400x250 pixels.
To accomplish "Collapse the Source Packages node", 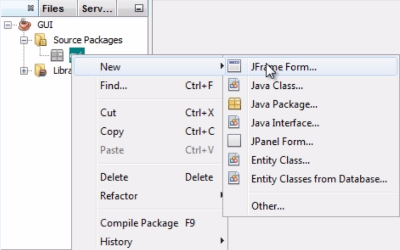I will tap(24, 40).
